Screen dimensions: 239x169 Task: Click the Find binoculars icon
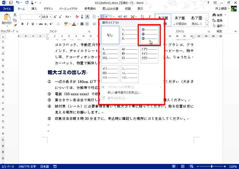pyautogui.click(x=214, y=15)
